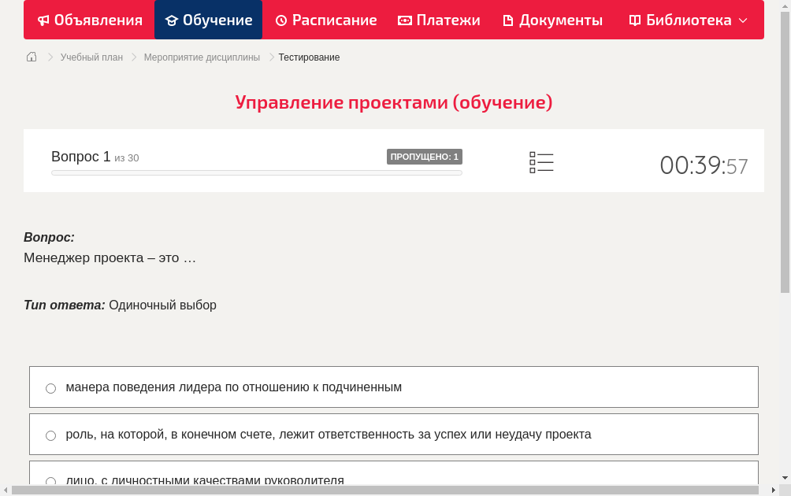
Task: Click the payment card icon near Платежи
Action: (404, 20)
